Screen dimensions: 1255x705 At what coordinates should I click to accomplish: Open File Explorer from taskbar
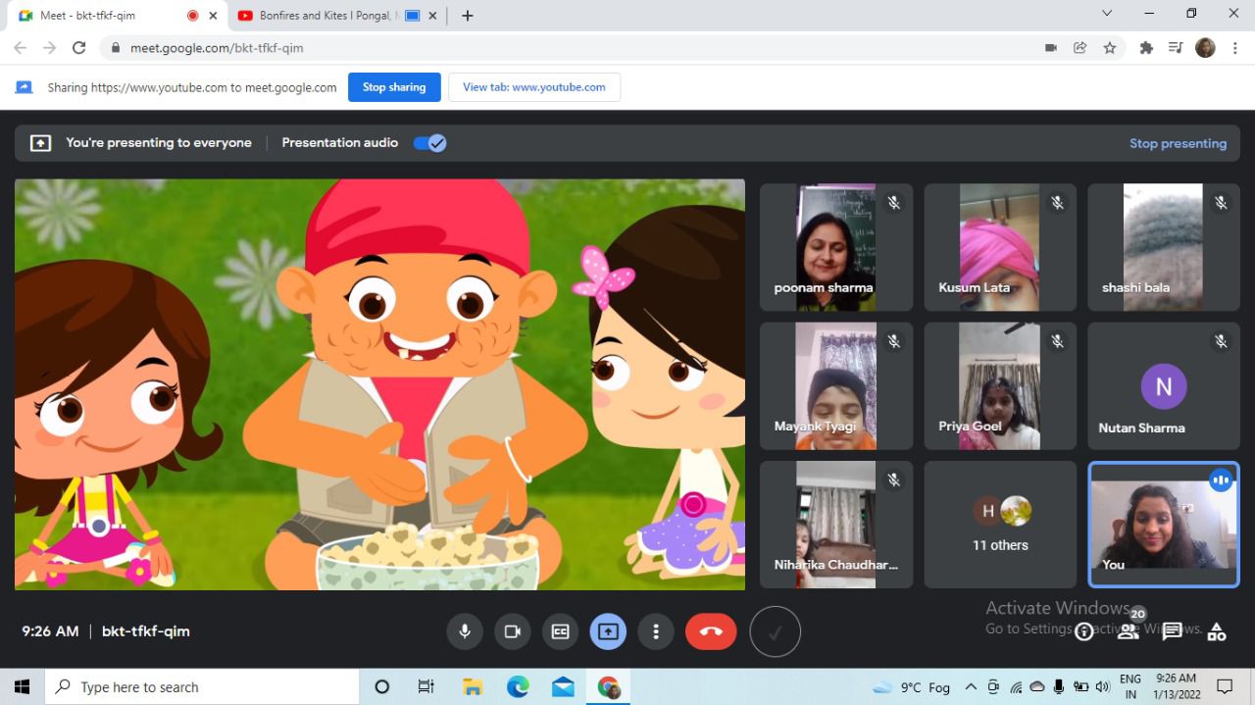473,687
